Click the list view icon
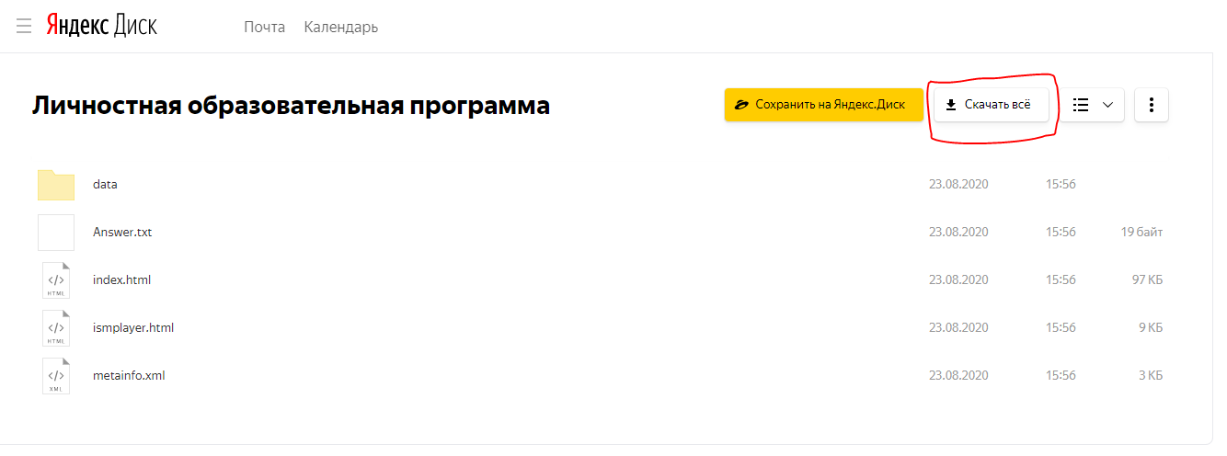The image size is (1227, 456). tap(1082, 105)
